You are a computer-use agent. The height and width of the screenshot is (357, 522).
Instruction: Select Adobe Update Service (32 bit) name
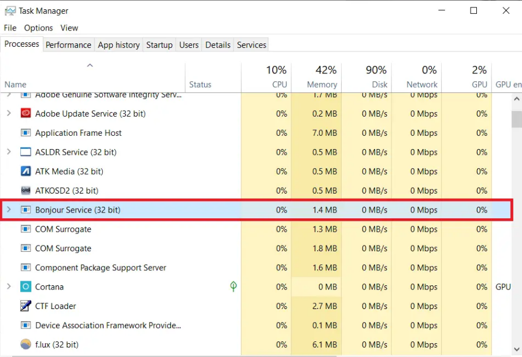coord(90,114)
